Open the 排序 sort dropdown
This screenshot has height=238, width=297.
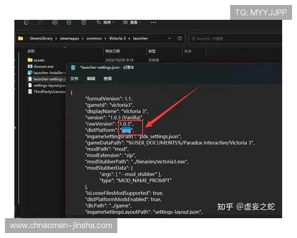click(105, 23)
